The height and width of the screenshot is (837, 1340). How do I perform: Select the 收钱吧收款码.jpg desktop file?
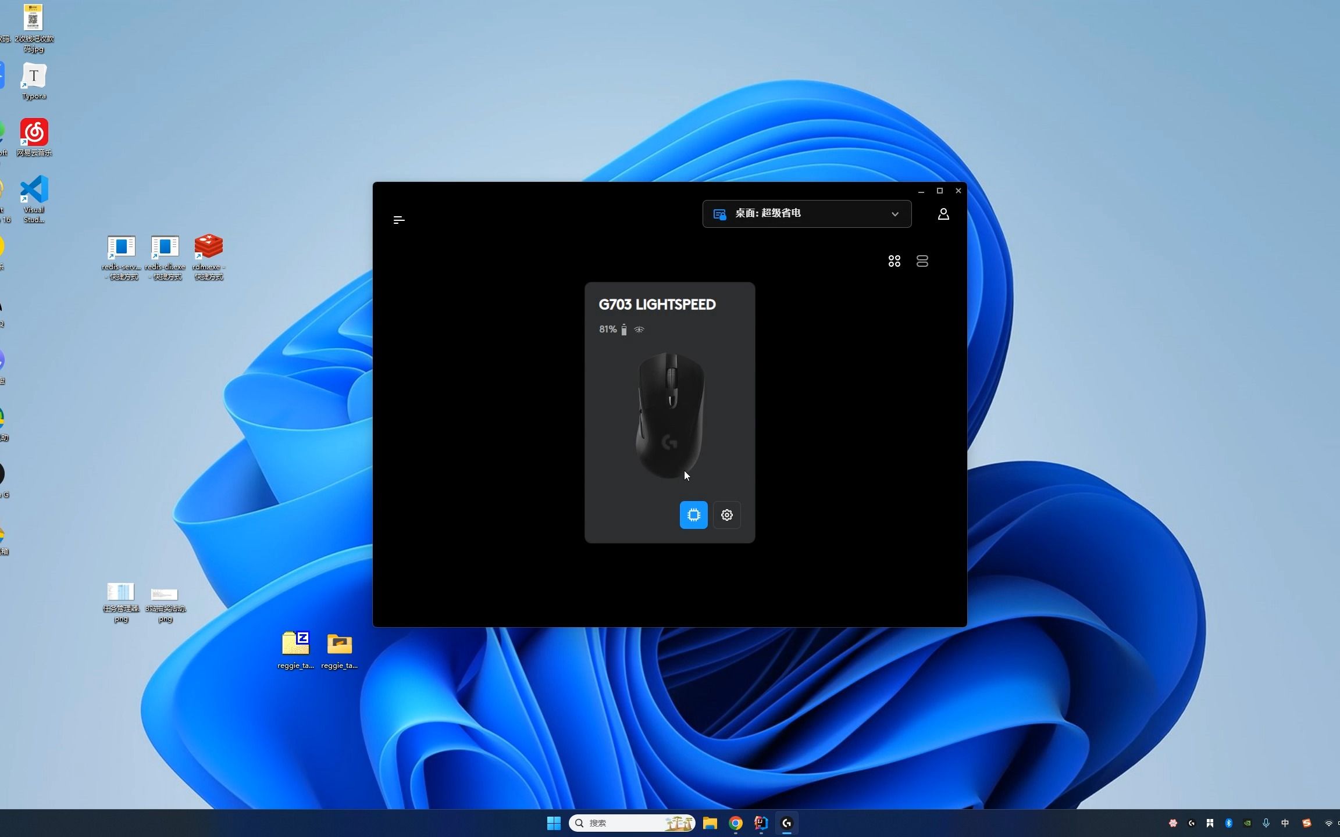click(x=34, y=28)
